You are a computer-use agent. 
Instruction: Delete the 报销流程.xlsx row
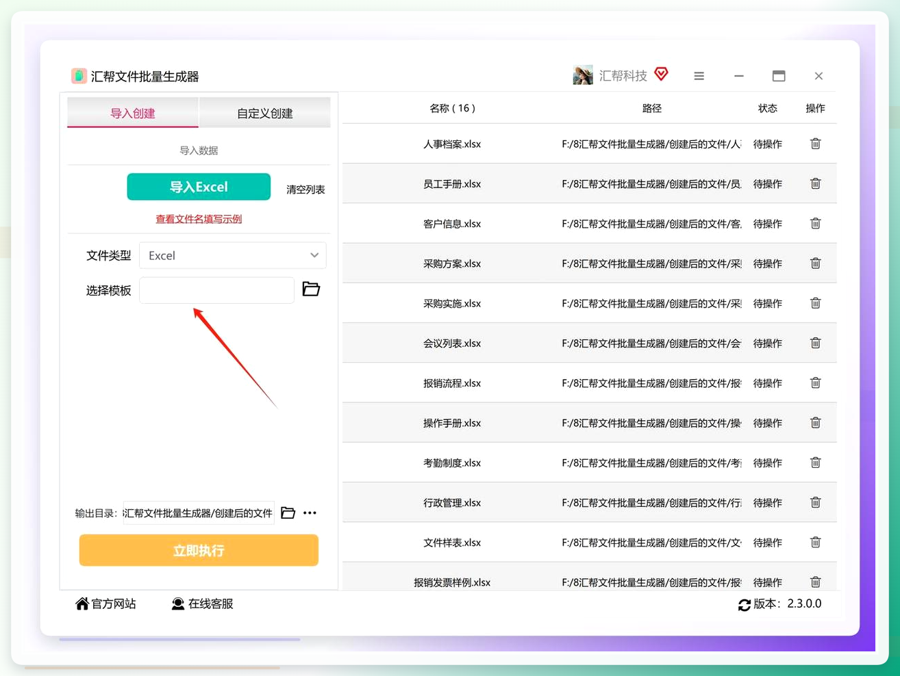click(x=815, y=382)
